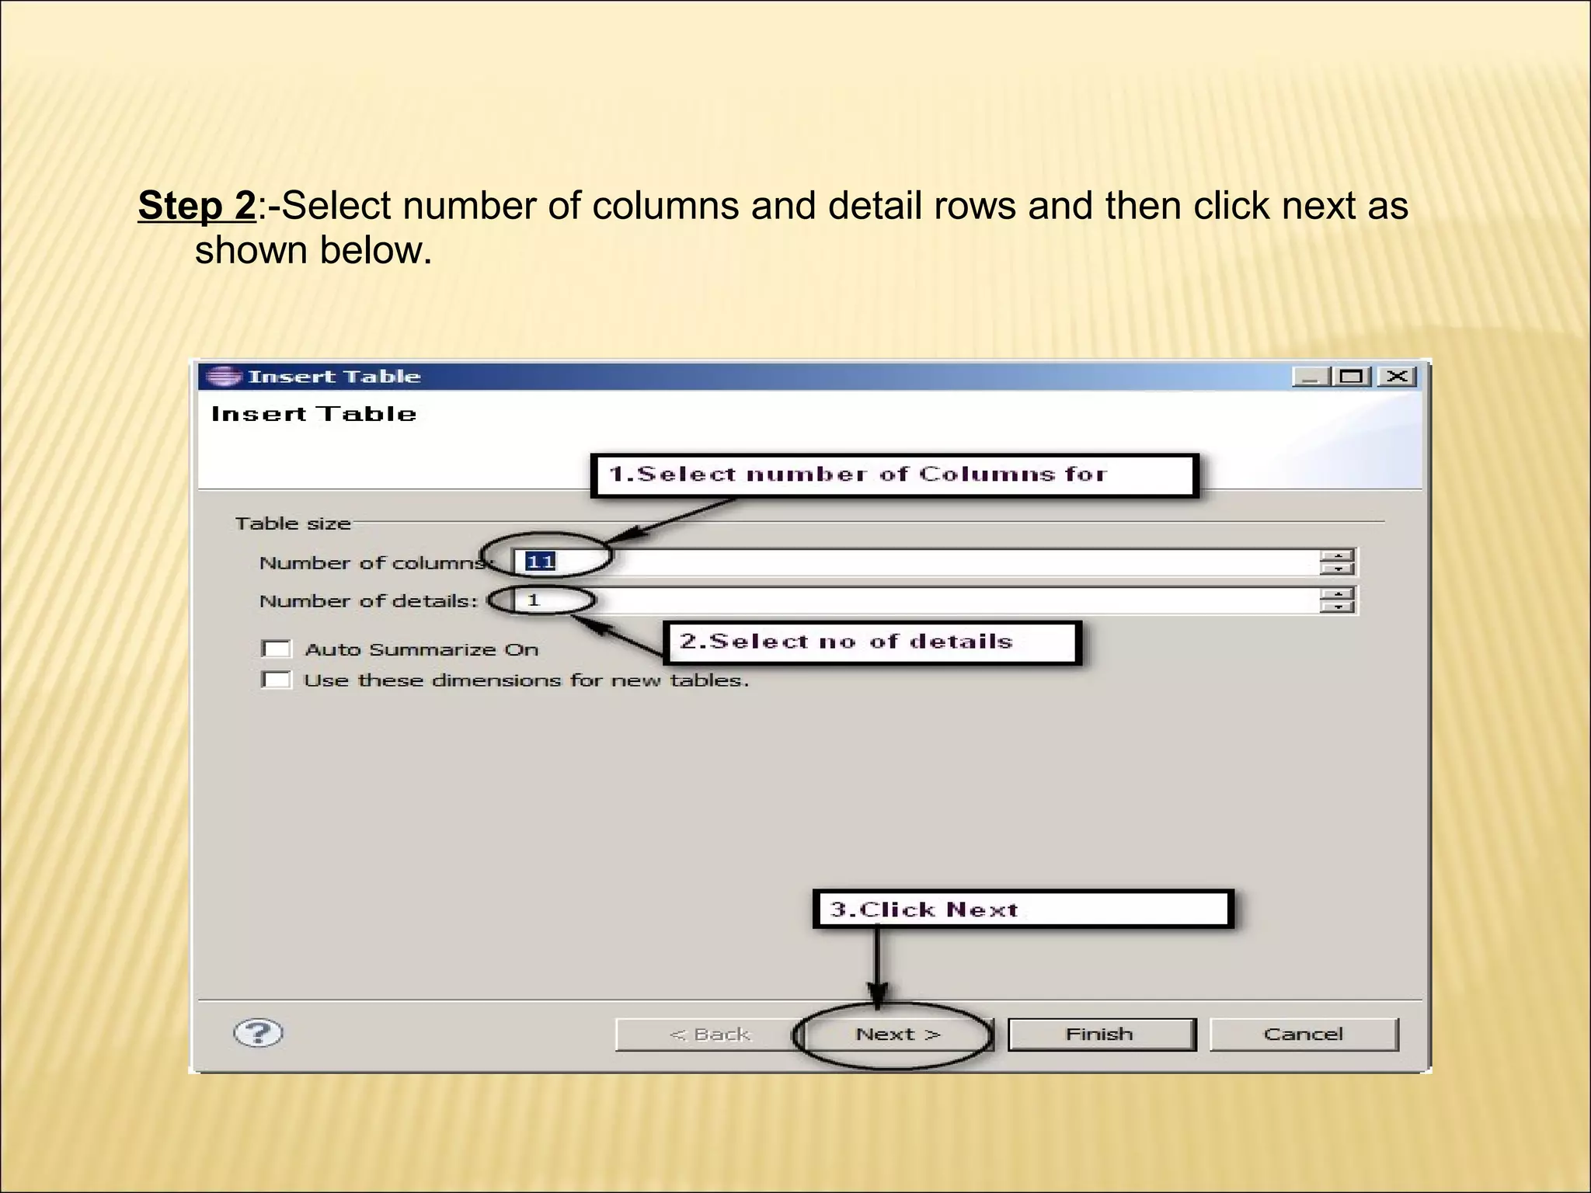
Task: Click the 'Table size' group label
Action: [x=293, y=523]
